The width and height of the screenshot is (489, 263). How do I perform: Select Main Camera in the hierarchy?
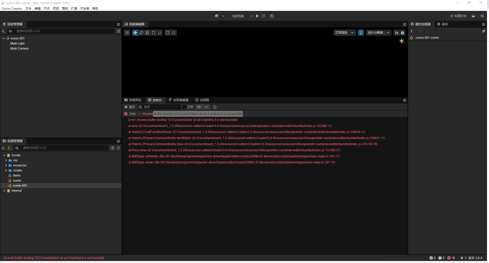[19, 48]
